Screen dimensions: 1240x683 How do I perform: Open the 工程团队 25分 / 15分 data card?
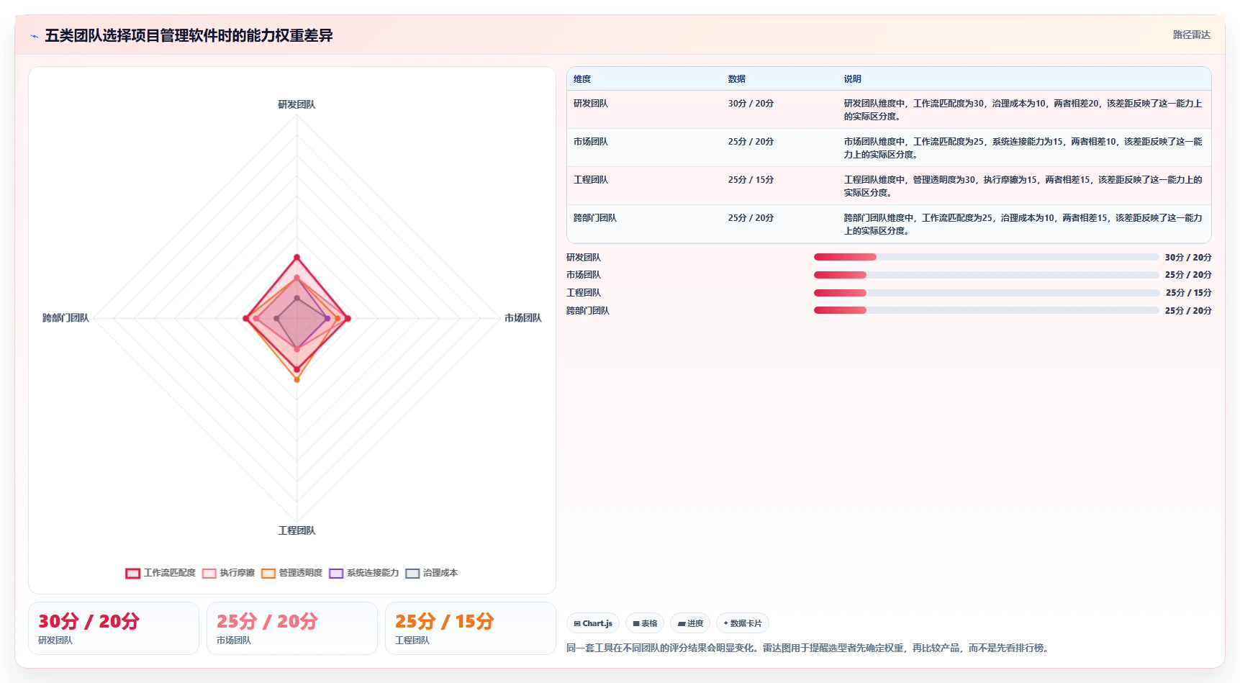pos(471,628)
